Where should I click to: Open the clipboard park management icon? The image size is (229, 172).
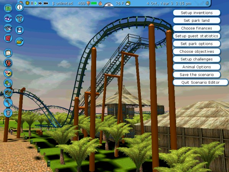pyautogui.click(x=8, y=53)
